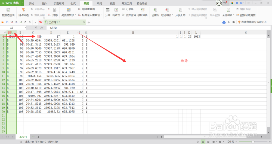Expand Refresh All (全部刷新) dropdown
272x144 pixels.
click(x=234, y=15)
